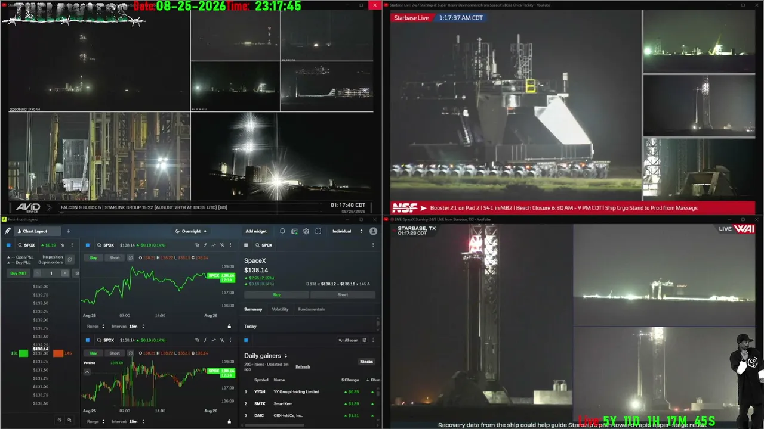The width and height of the screenshot is (764, 429).
Task: Toggle the lock on the bottom chart footer
Action: tap(229, 422)
